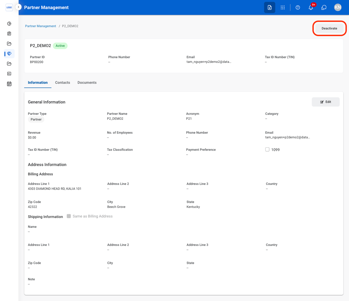This screenshot has height=301, width=349.
Task: Open the apps grid menu icon
Action: [283, 7]
